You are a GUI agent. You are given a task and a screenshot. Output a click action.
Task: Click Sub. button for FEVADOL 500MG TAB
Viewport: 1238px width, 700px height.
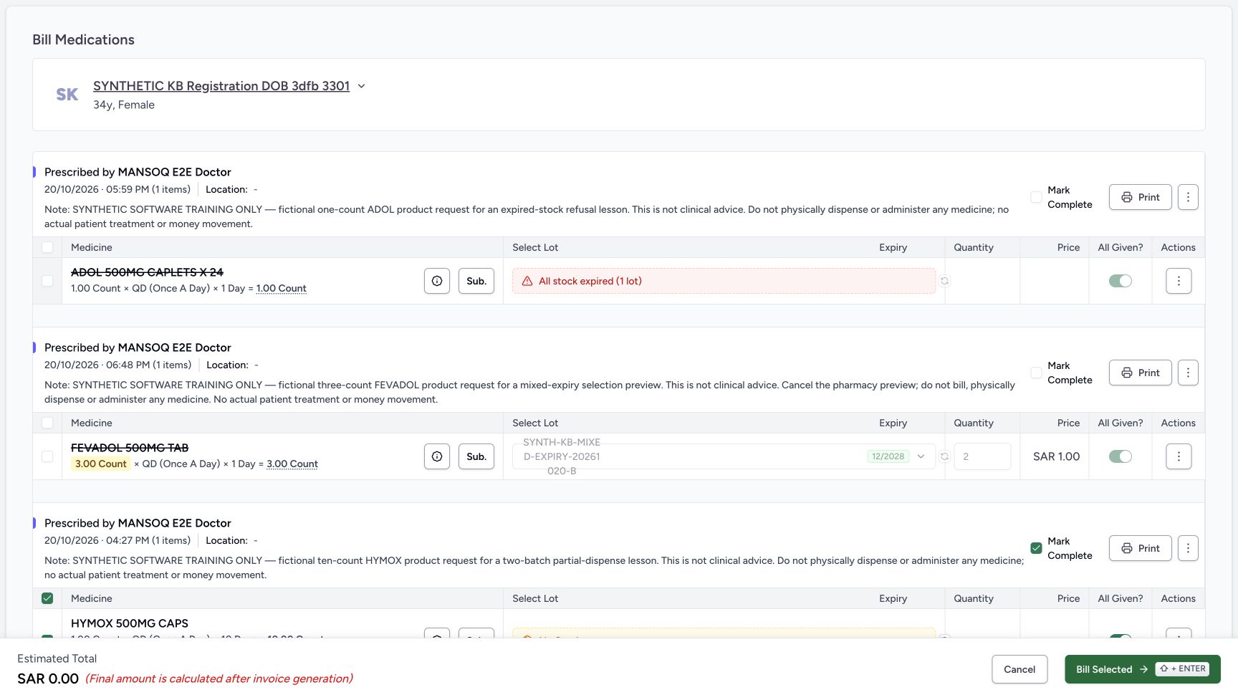click(x=476, y=456)
